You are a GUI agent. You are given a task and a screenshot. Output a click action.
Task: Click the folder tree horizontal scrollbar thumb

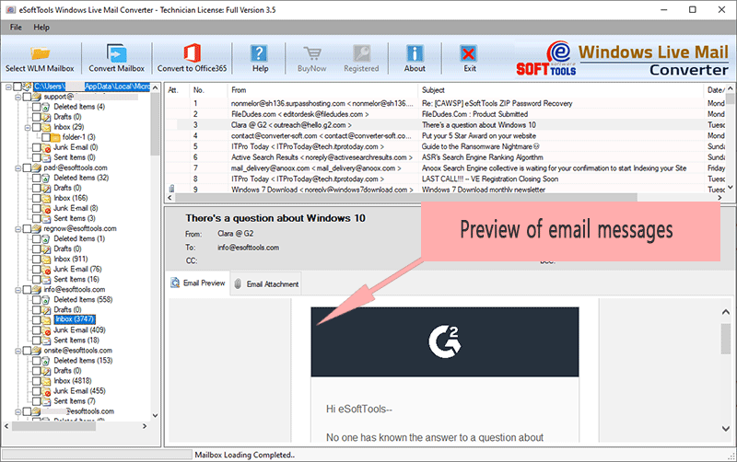(x=54, y=426)
